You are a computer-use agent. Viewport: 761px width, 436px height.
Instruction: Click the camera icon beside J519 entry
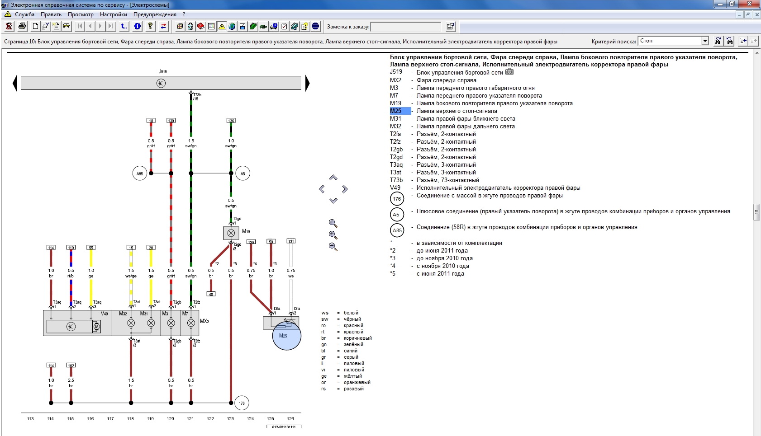pyautogui.click(x=509, y=72)
